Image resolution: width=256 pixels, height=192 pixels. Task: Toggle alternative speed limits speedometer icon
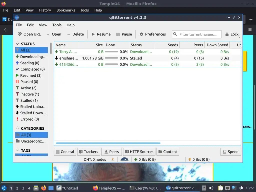point(124,159)
